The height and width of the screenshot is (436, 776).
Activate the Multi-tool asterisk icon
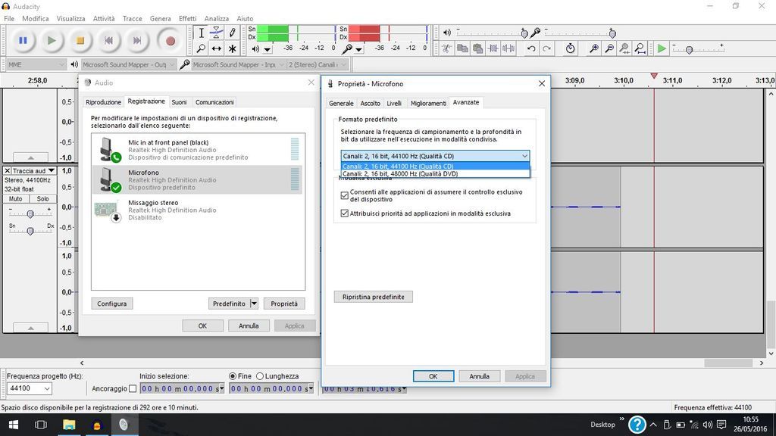click(233, 48)
